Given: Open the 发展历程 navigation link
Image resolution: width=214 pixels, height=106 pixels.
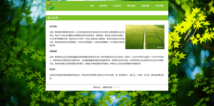Looking at the screenshot, I should pos(103,6).
